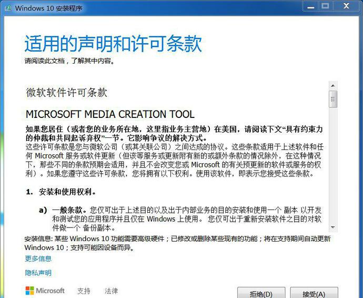363x298 pixels.
Task: Open the 支持 support link
Action: (x=84, y=291)
